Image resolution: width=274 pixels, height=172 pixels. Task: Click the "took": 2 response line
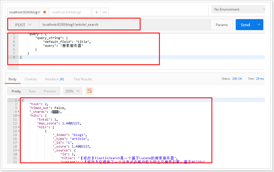(39, 104)
